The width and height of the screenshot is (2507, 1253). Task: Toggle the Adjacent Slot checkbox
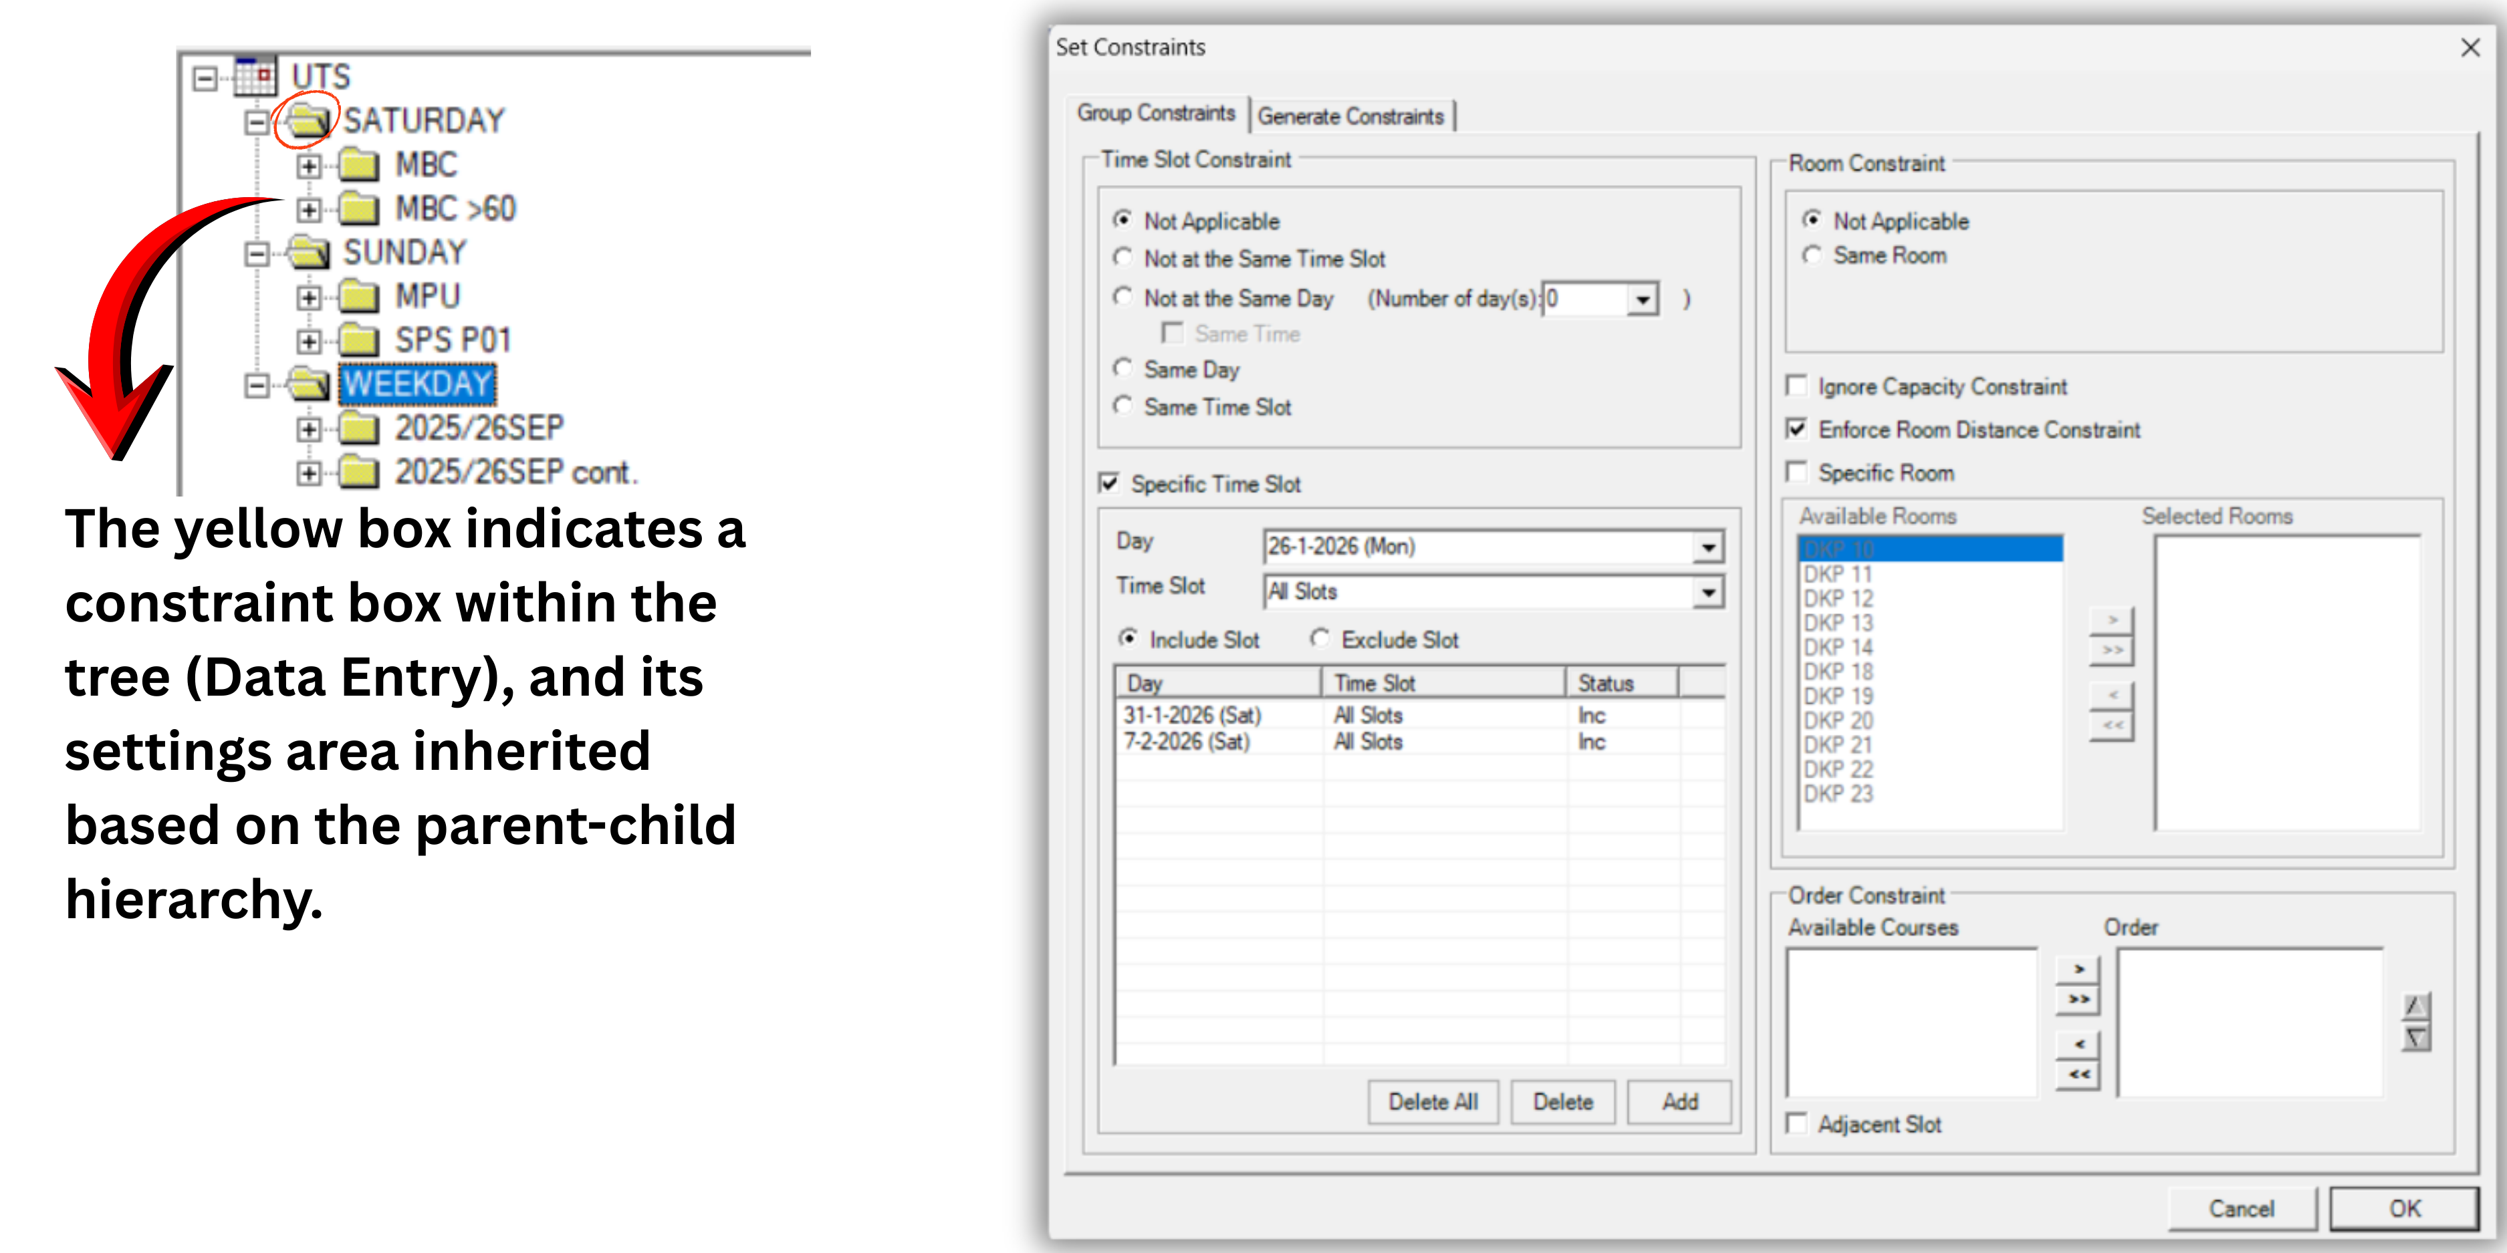click(x=1798, y=1123)
